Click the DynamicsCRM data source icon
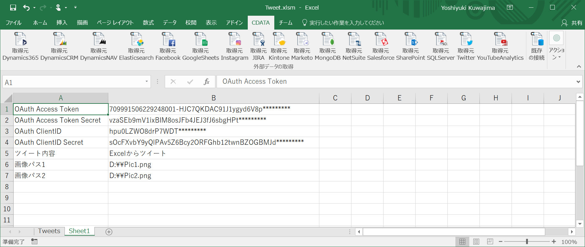 pyautogui.click(x=59, y=46)
